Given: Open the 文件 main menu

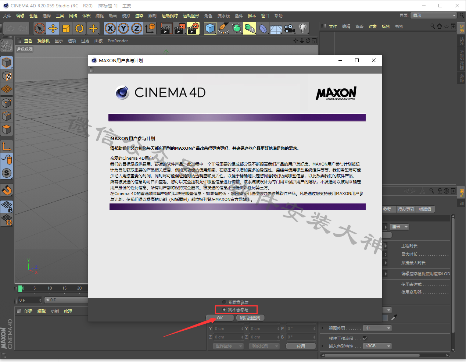Looking at the screenshot, I should pyautogui.click(x=7, y=16).
